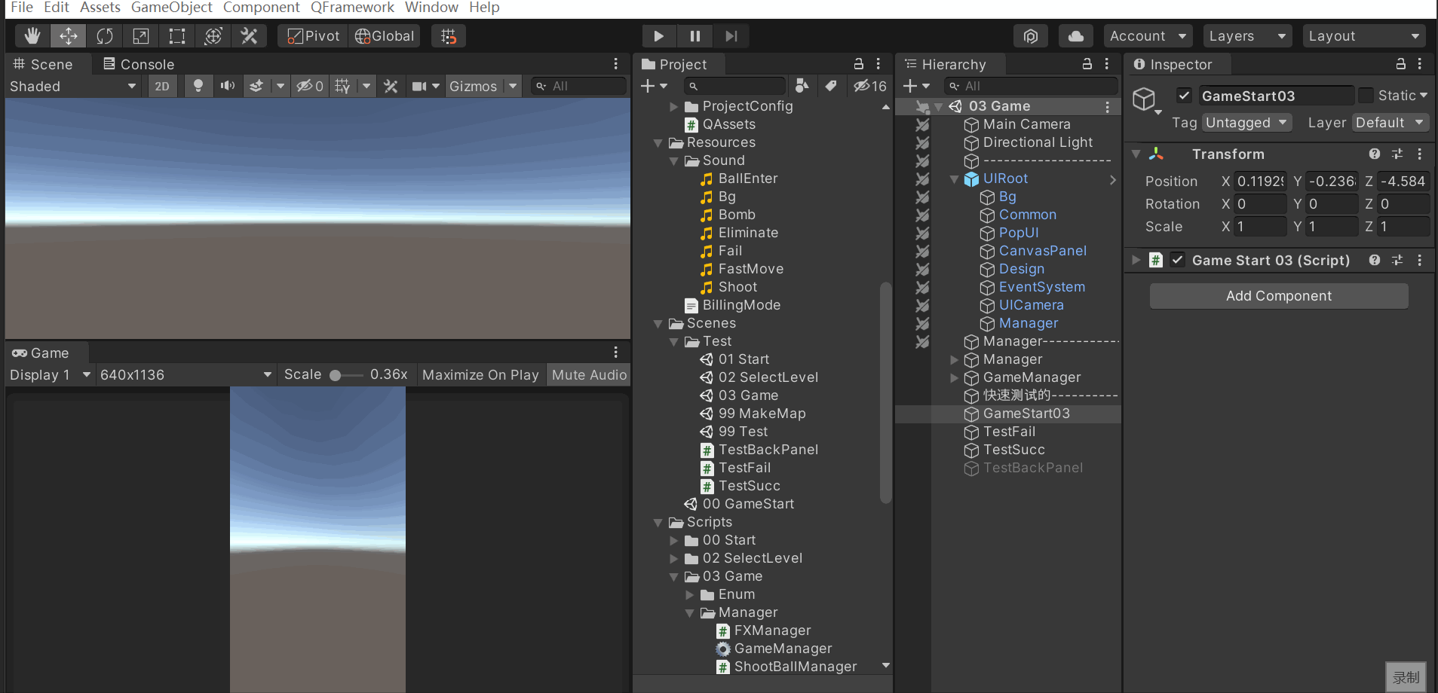This screenshot has width=1438, height=693.
Task: Select the Rotate tool
Action: point(105,36)
